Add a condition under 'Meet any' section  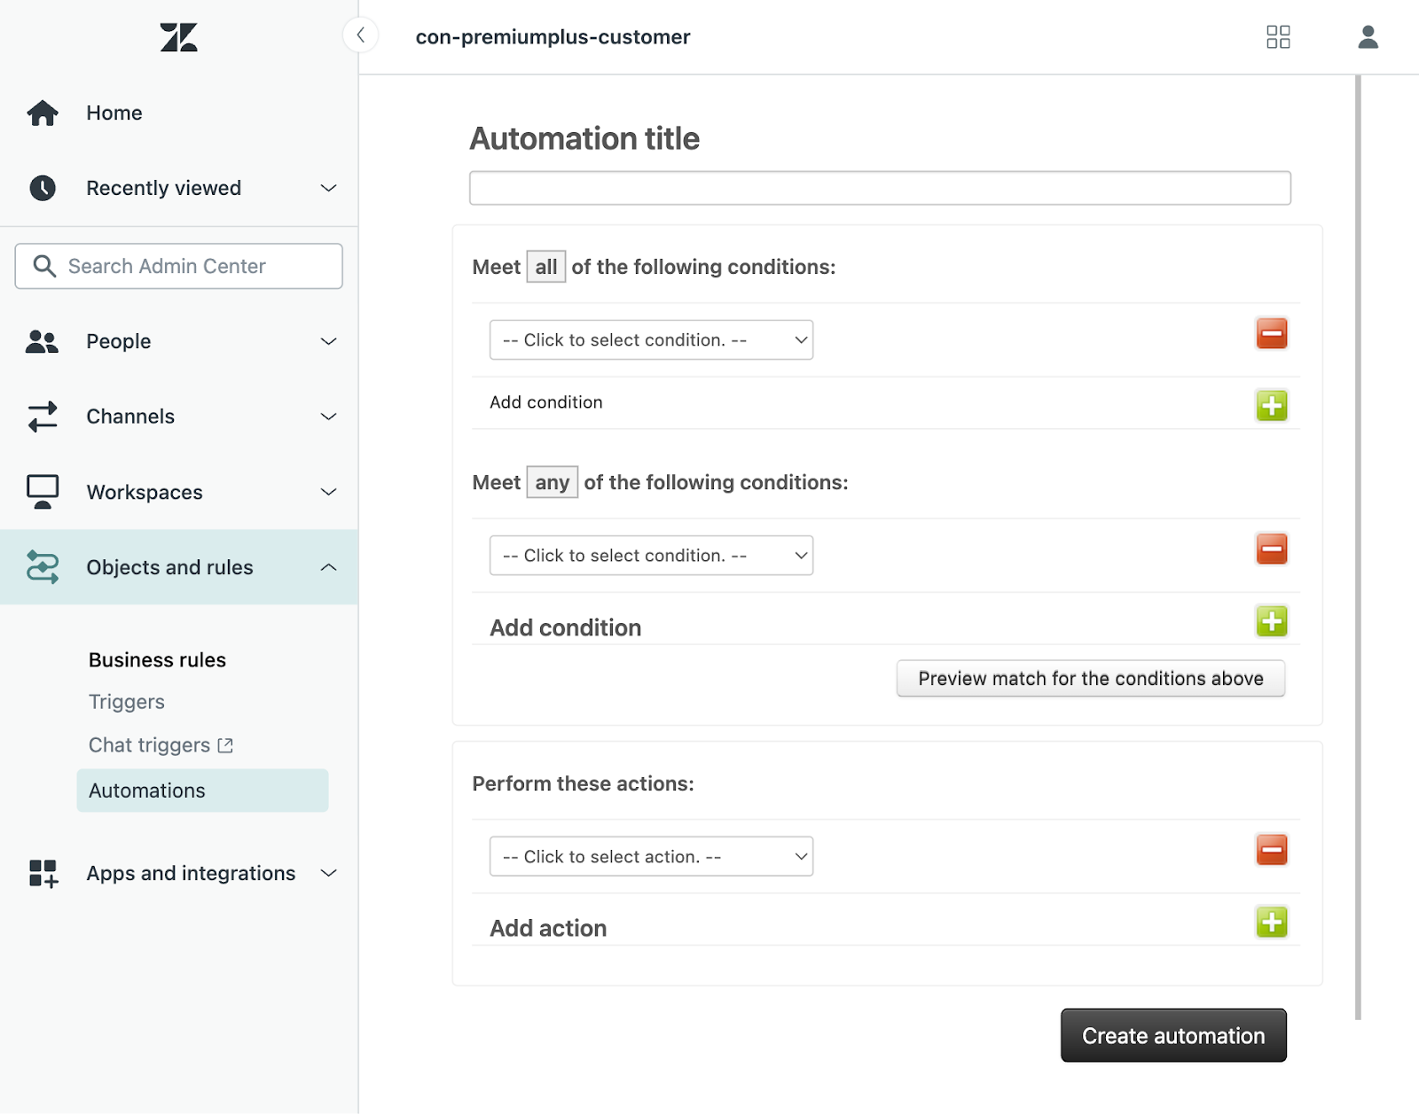click(1271, 621)
